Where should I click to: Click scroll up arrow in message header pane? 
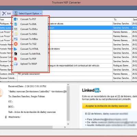point(68,85)
